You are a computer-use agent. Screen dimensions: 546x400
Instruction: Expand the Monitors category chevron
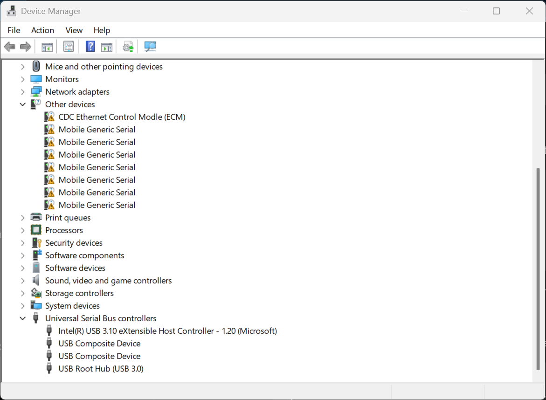pyautogui.click(x=23, y=79)
